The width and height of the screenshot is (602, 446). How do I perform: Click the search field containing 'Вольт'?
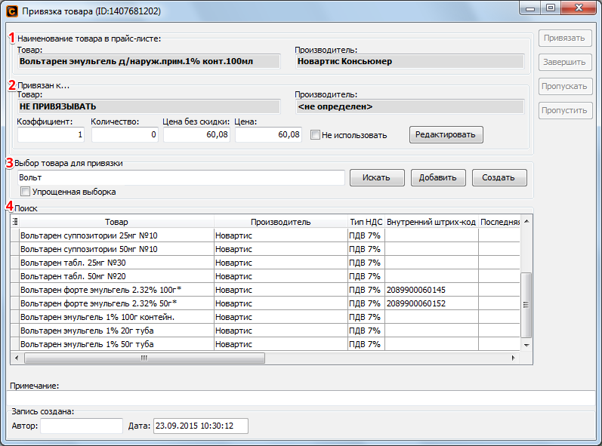tap(181, 177)
